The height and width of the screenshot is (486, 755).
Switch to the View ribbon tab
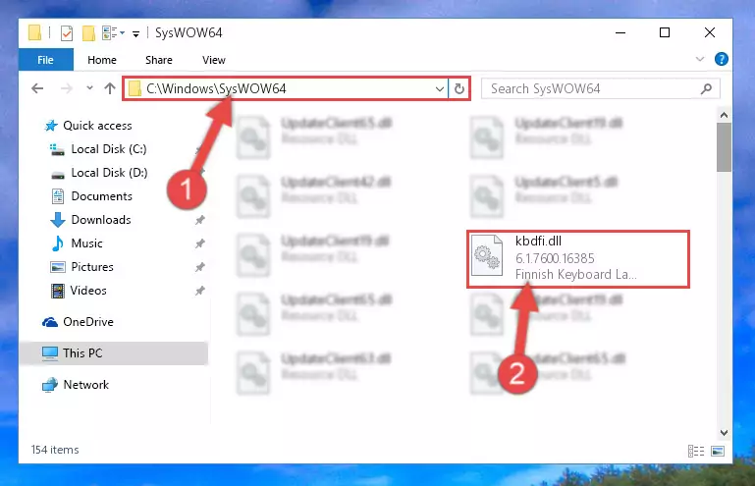pos(214,60)
